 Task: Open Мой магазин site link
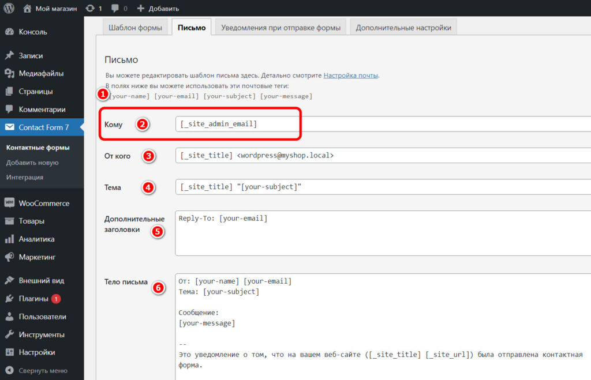(x=56, y=8)
